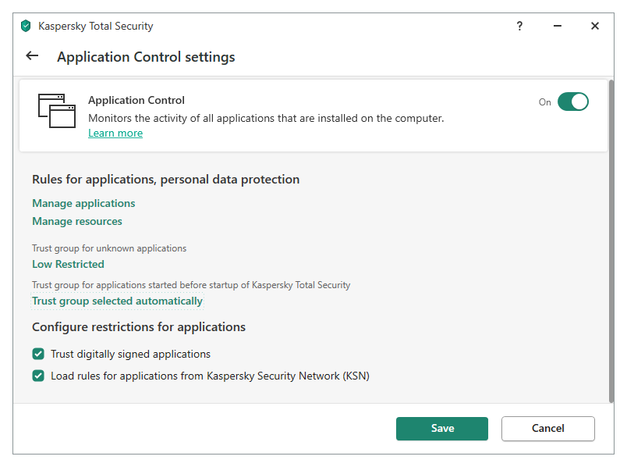Click the Kaspersky shield logo in title bar
The width and height of the screenshot is (627, 467).
click(x=26, y=26)
